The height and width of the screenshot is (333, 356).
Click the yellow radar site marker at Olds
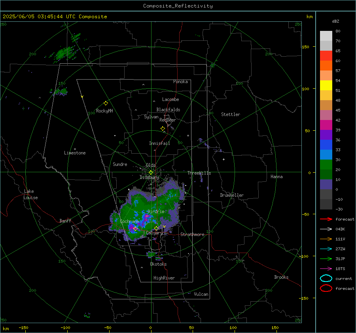coord(151,173)
